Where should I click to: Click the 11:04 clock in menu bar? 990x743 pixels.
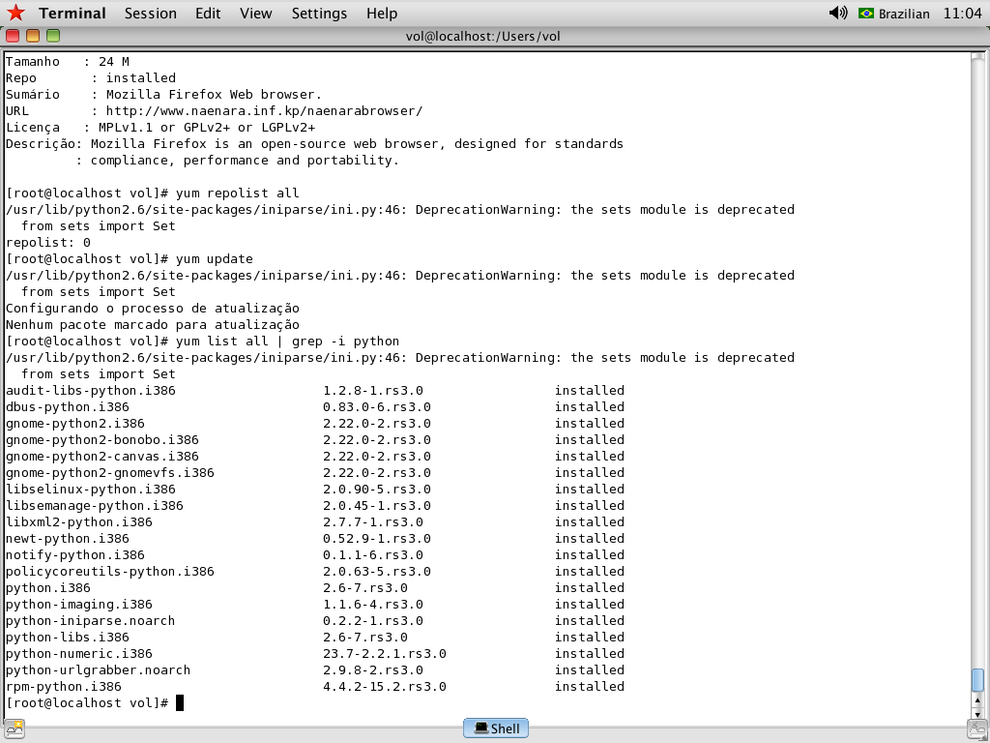pyautogui.click(x=962, y=14)
